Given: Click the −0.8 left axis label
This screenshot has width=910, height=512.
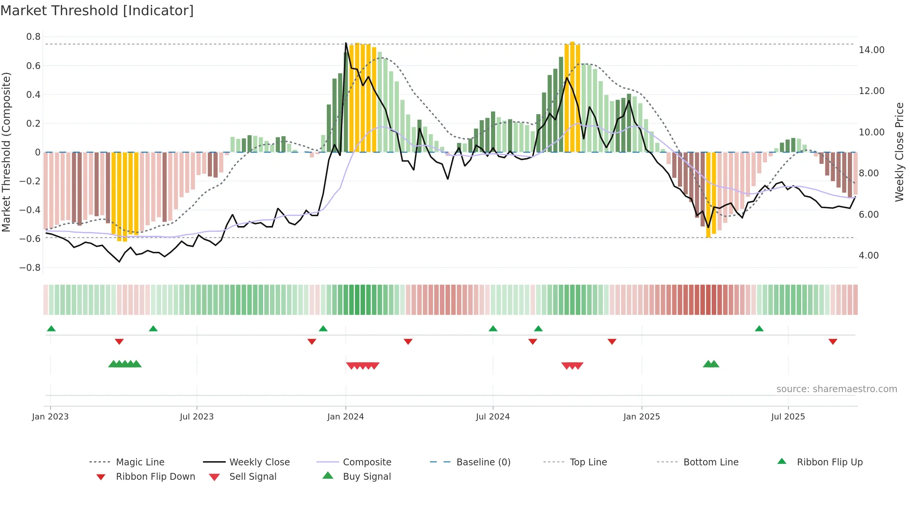Looking at the screenshot, I should (x=30, y=268).
